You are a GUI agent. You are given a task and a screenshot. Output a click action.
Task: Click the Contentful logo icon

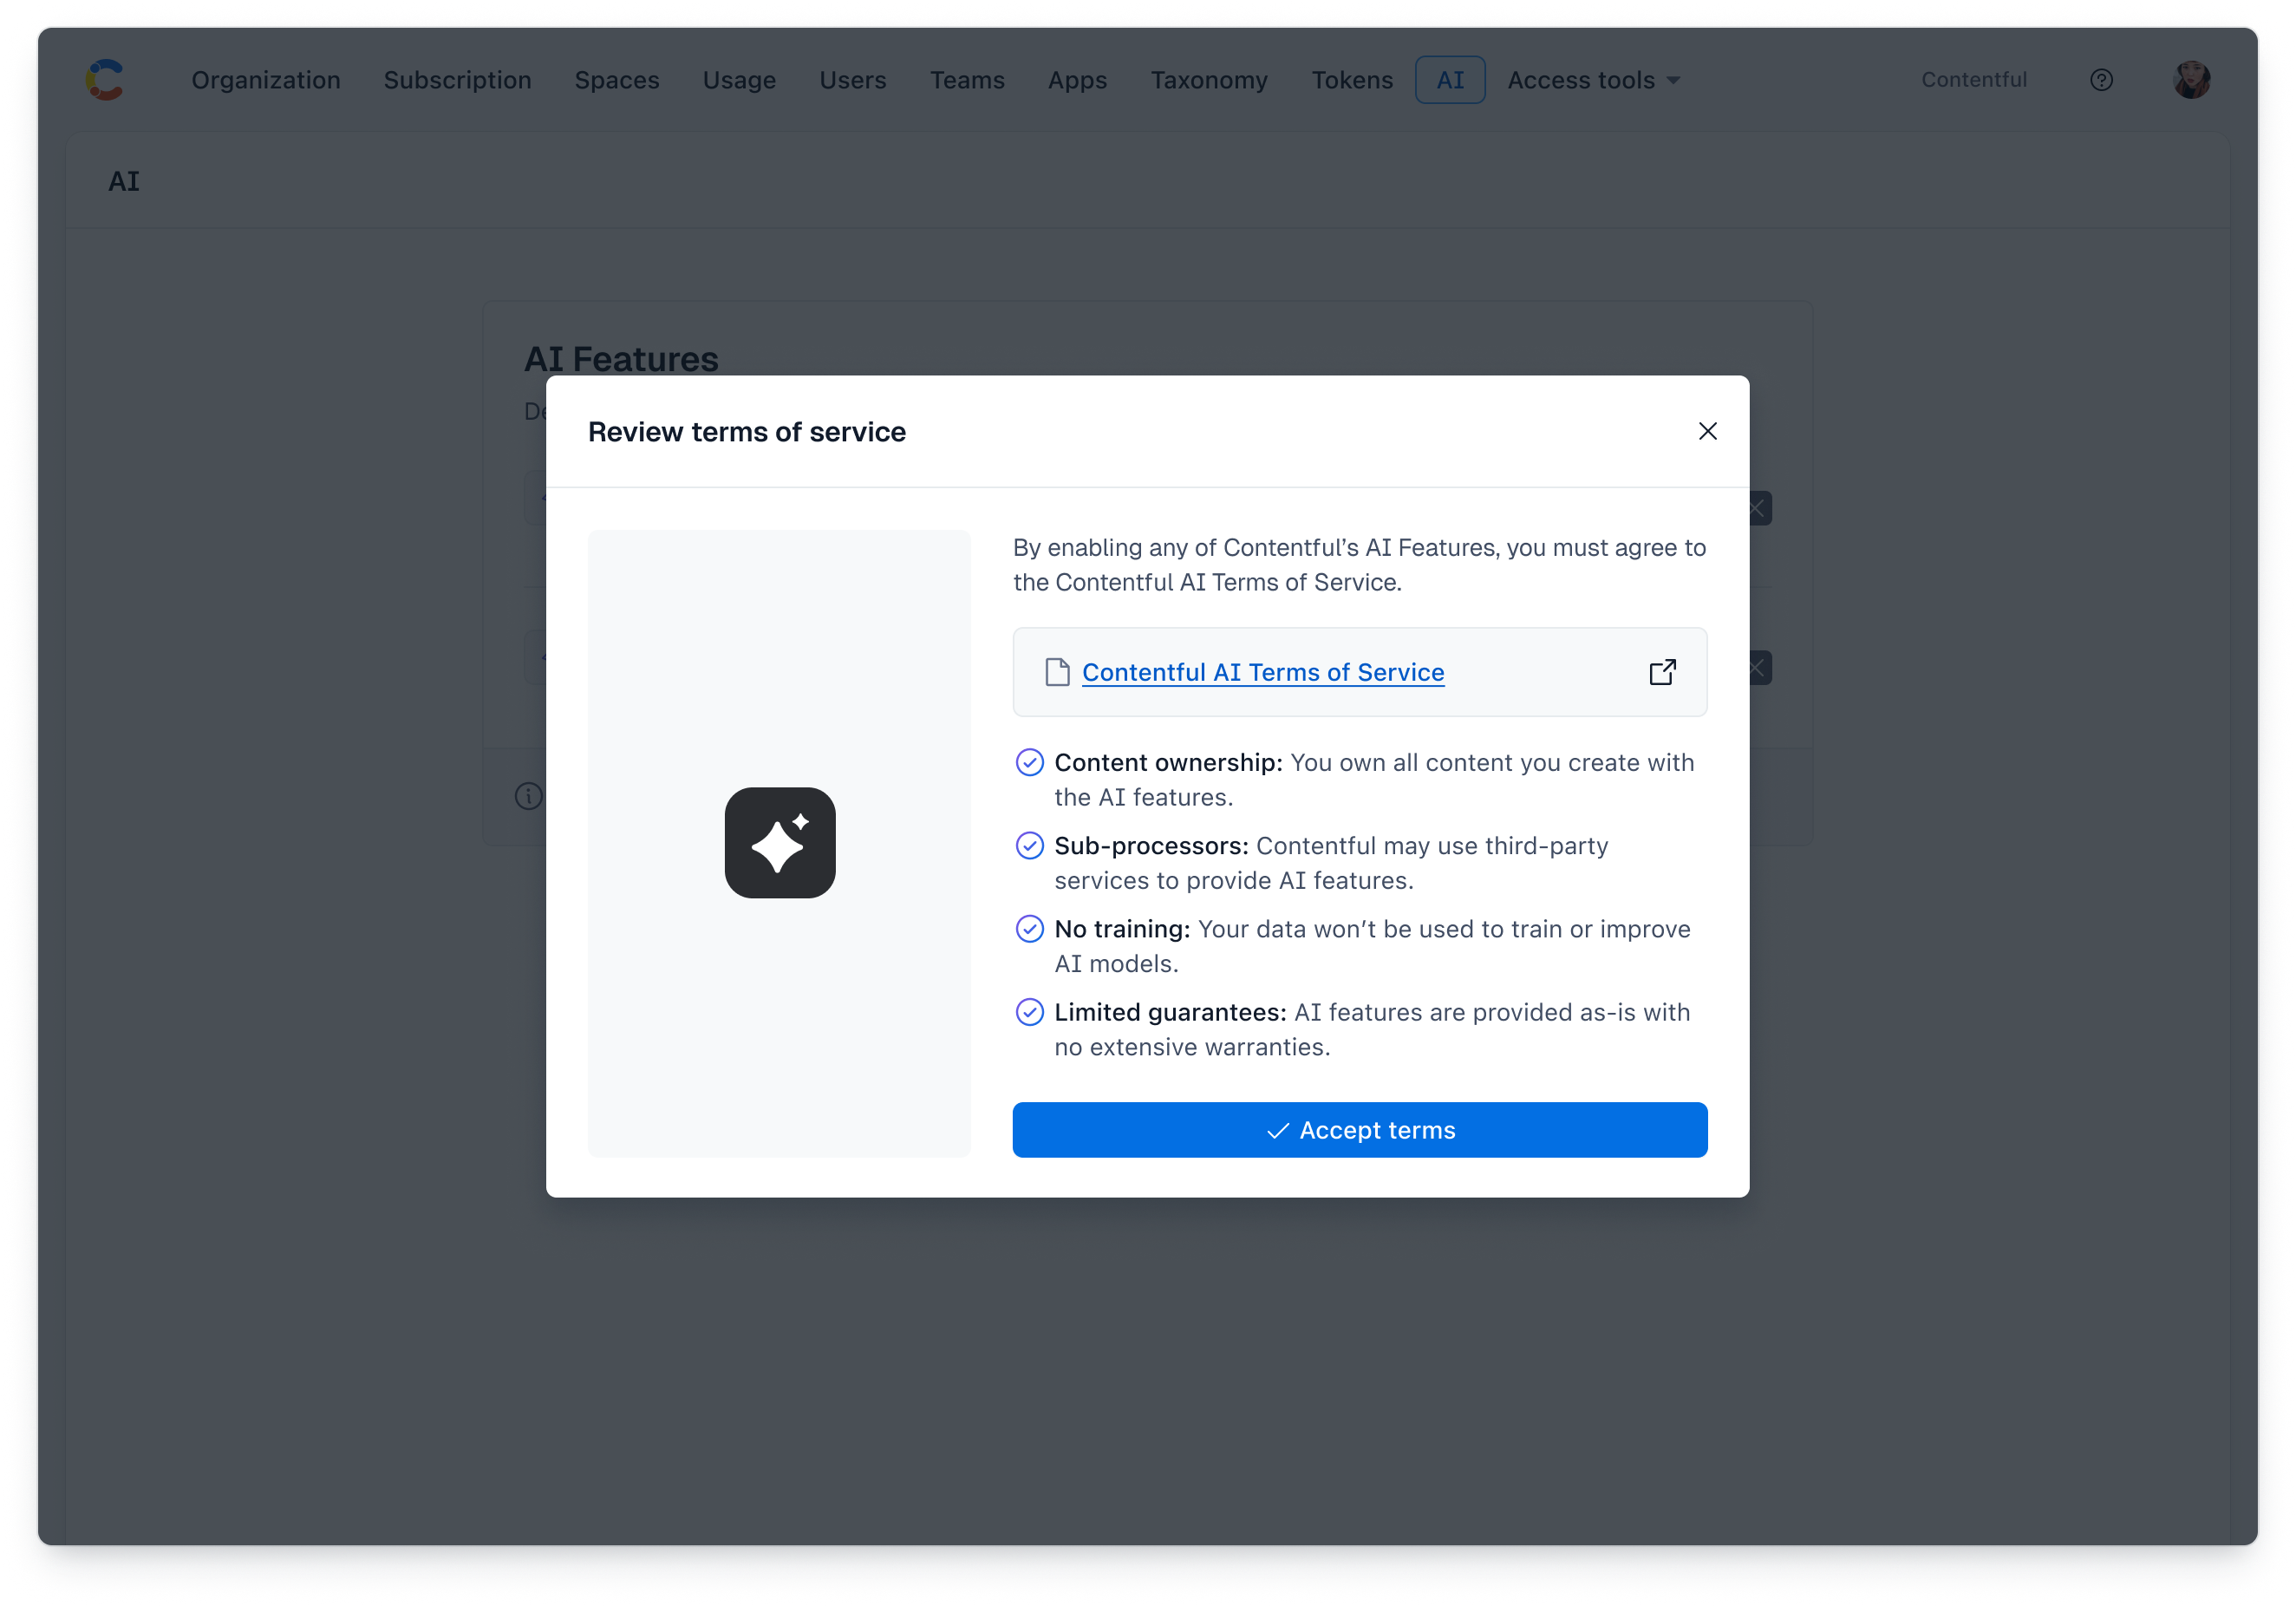(x=104, y=80)
